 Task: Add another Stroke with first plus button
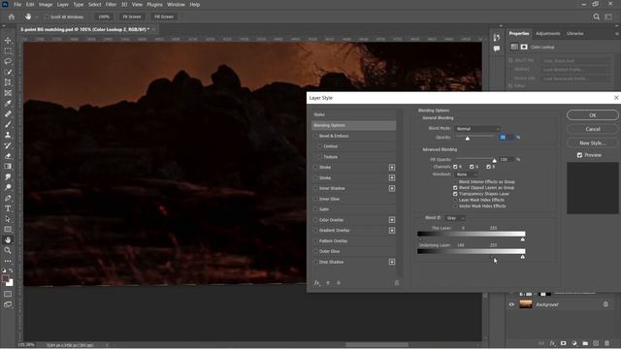click(x=392, y=168)
